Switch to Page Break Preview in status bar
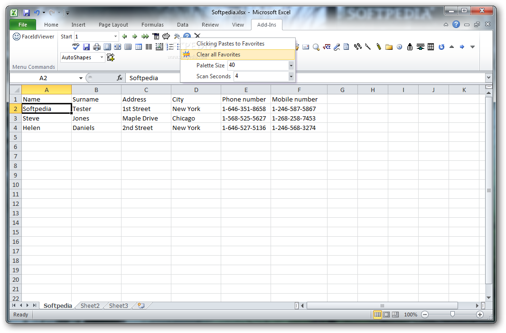The image size is (506, 333). [395, 314]
